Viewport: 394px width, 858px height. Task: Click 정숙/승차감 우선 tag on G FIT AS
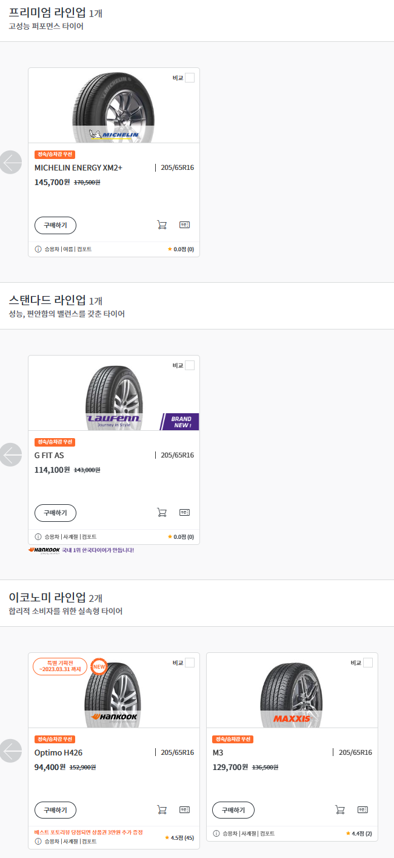55,442
